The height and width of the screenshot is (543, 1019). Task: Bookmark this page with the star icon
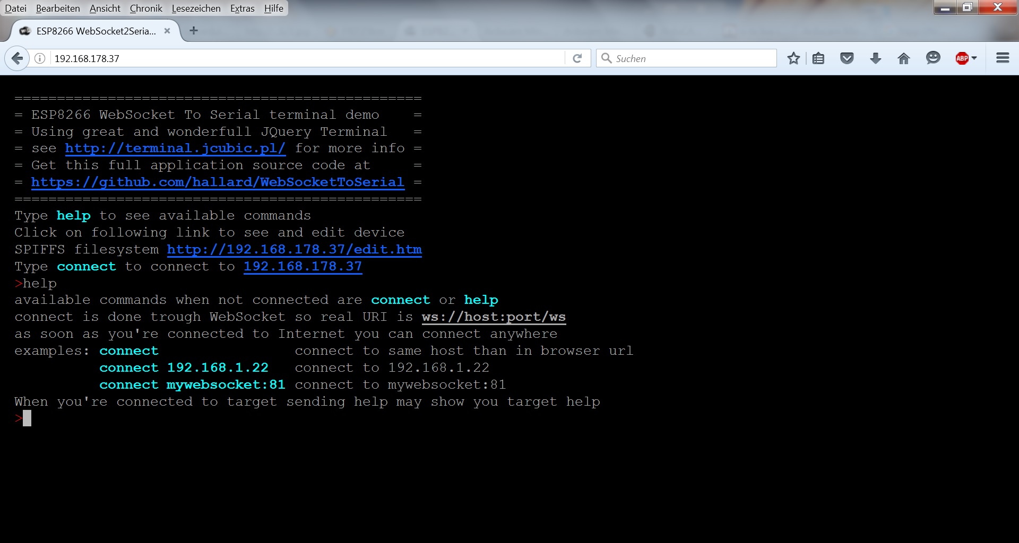click(x=793, y=58)
